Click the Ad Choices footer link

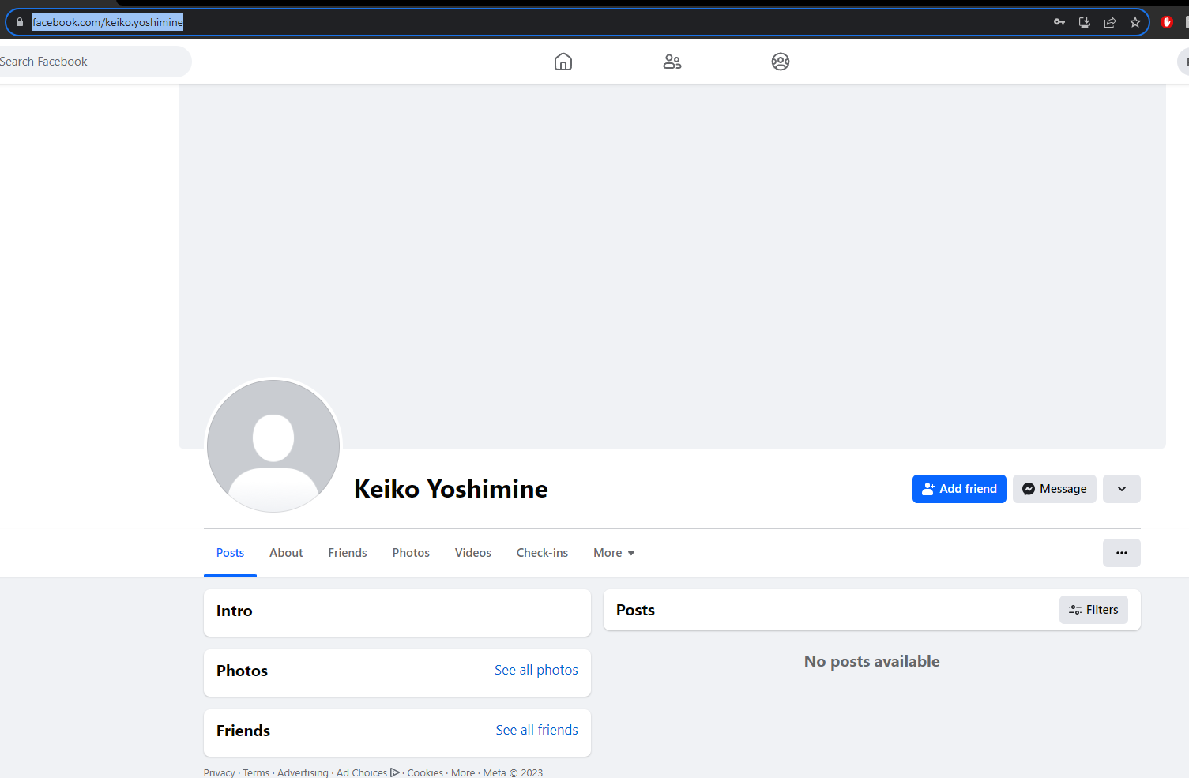point(367,772)
